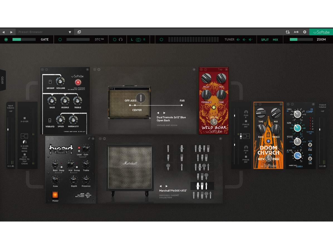Click Tap on Wild Boar delay pedal

(220, 69)
